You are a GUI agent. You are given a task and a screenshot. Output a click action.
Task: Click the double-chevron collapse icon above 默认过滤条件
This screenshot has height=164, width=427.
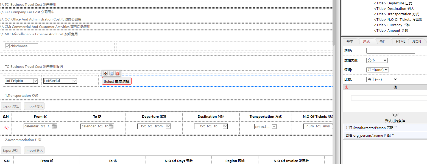[395, 115]
